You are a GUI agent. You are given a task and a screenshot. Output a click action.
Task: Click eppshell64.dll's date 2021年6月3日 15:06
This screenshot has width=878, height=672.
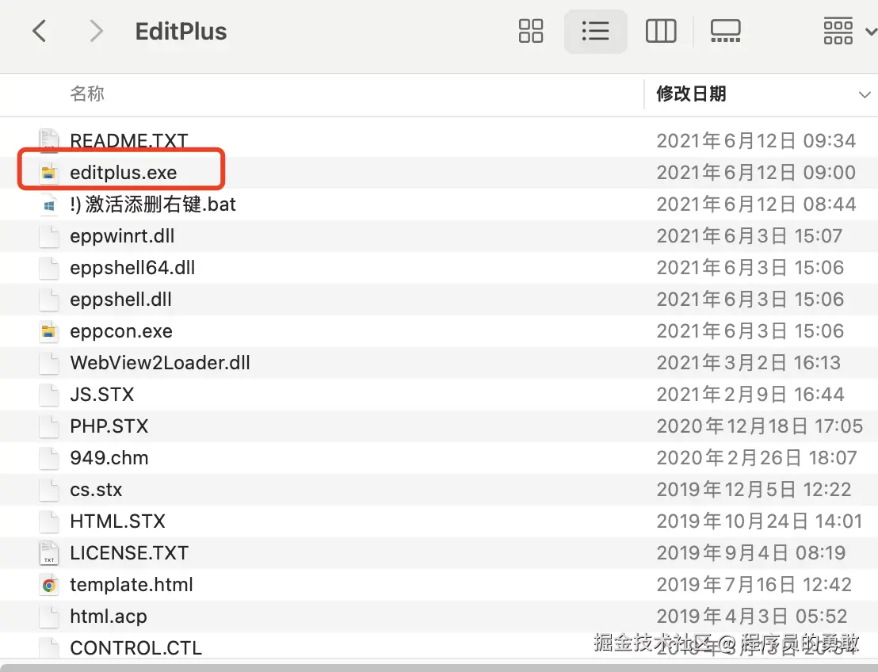(x=750, y=268)
